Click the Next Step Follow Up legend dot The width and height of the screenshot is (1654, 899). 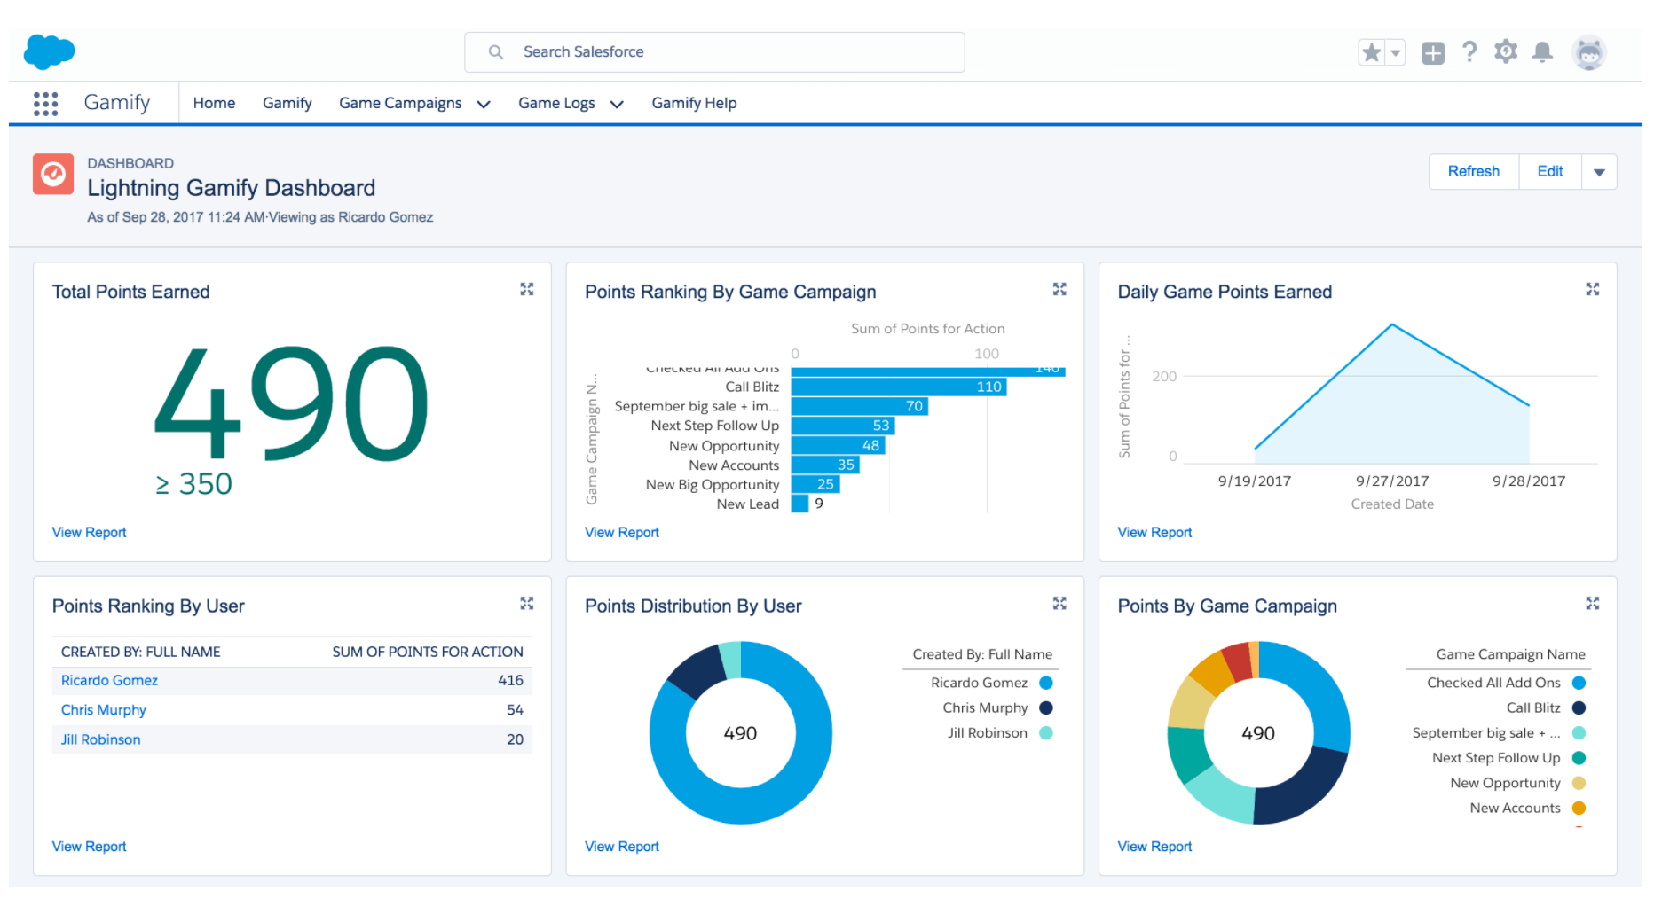(x=1579, y=758)
